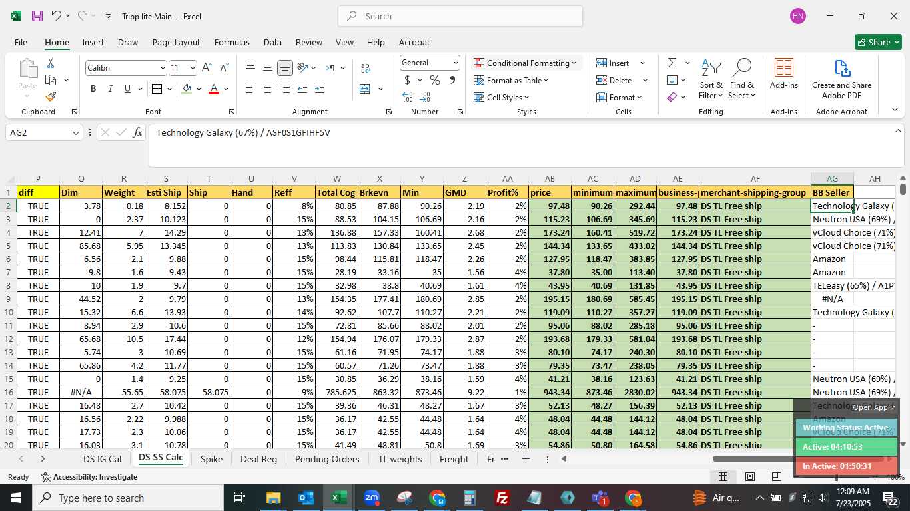910x511 pixels.
Task: Open the Name Box dropdown arrow
Action: point(76,133)
